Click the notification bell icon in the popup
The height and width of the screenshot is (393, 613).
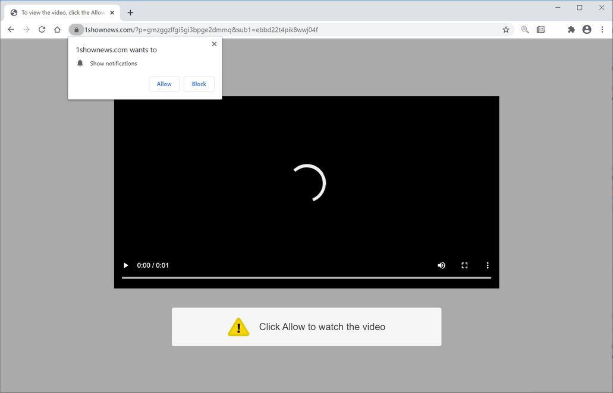point(80,63)
